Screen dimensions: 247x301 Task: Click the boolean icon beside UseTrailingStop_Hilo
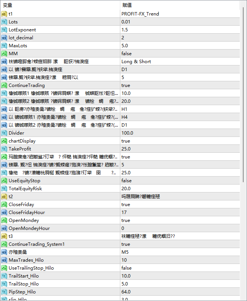[x=4, y=268]
